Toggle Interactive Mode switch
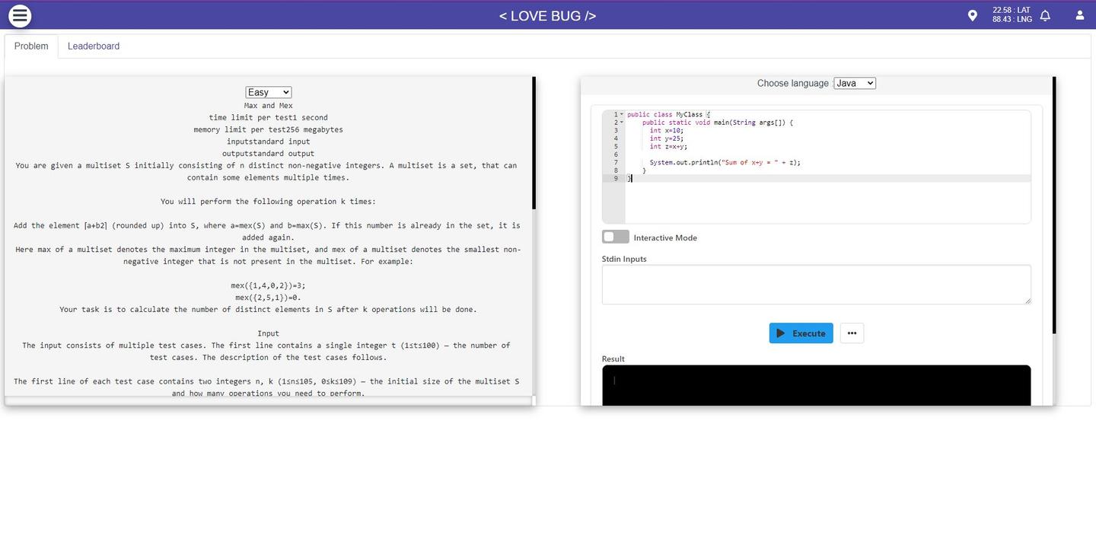Viewport: 1096px width, 548px height. tap(616, 237)
